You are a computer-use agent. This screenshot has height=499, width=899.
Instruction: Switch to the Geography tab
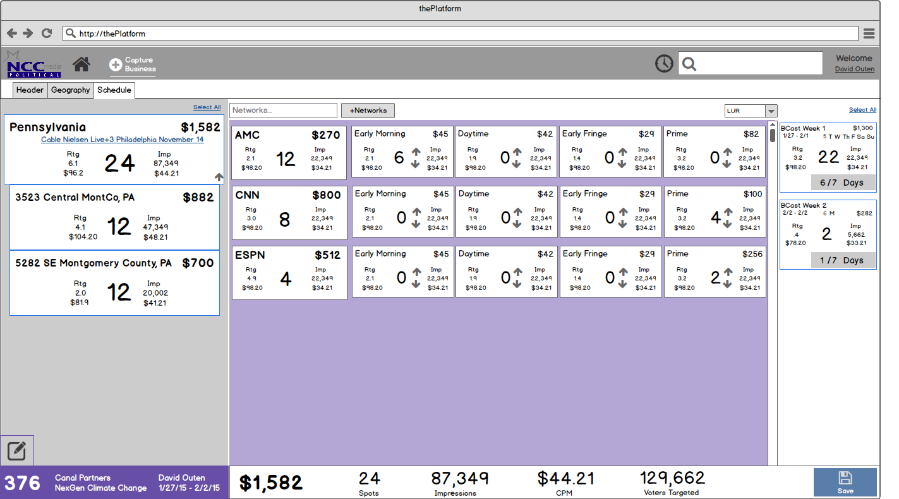pyautogui.click(x=70, y=90)
